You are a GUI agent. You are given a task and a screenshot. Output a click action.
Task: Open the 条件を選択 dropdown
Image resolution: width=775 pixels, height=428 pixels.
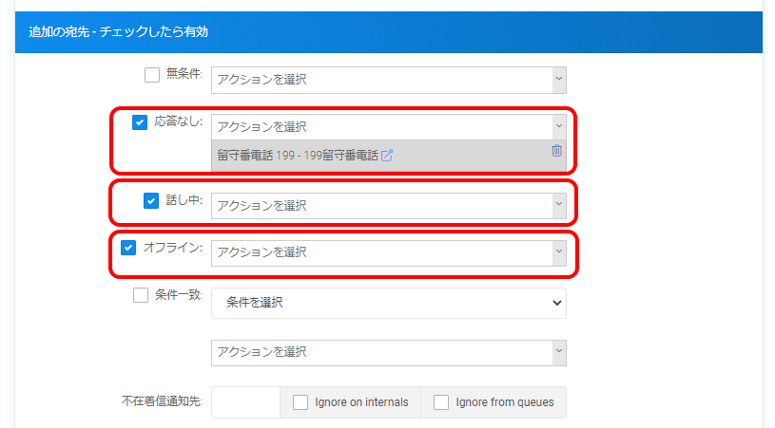click(388, 304)
